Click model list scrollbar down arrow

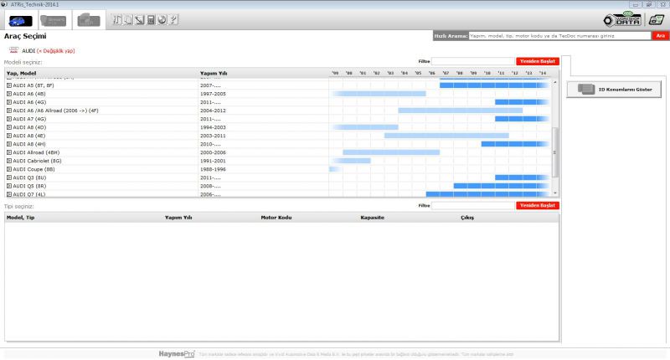click(x=555, y=193)
